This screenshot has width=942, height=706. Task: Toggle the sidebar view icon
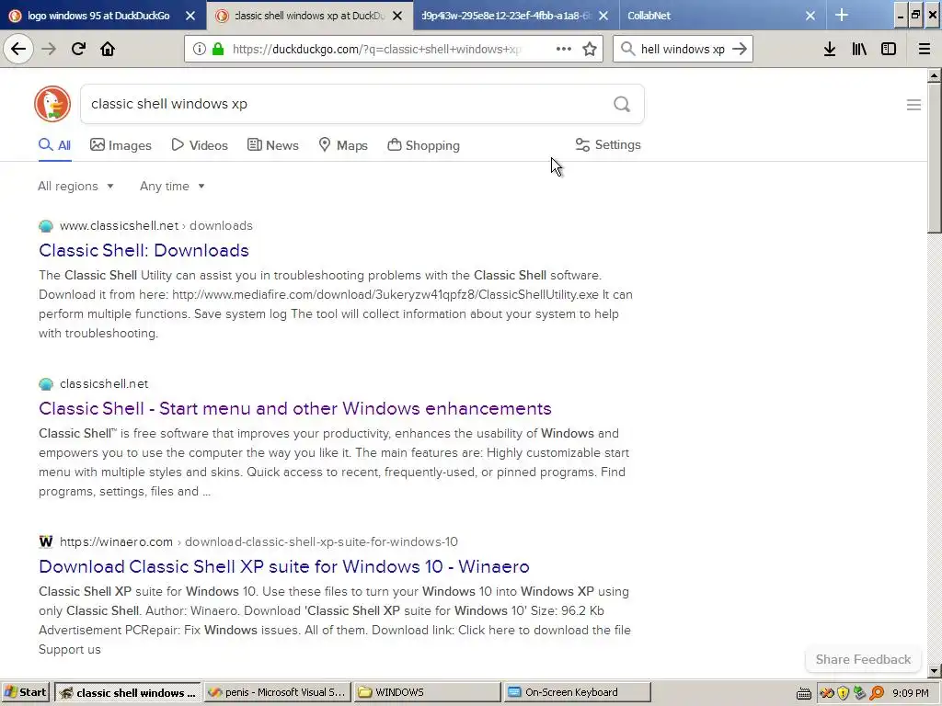click(889, 49)
